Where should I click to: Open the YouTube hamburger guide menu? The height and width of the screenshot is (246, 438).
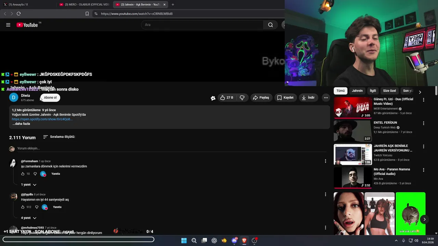click(x=8, y=25)
